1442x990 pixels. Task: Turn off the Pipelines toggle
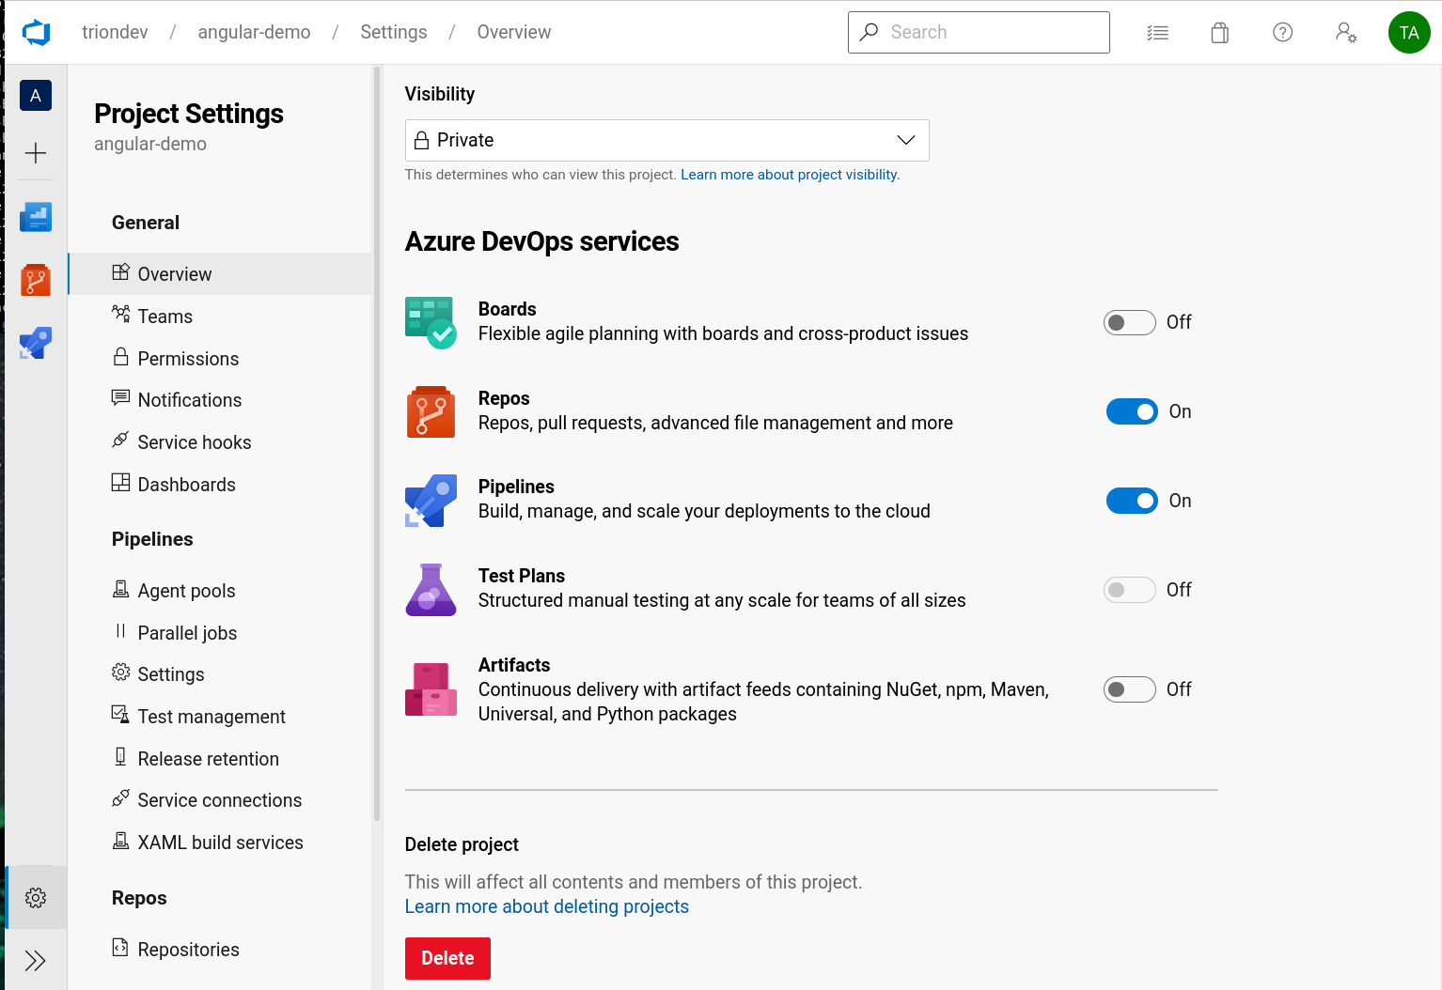tap(1132, 501)
